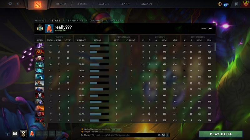This screenshot has width=250, height=140.
Task: Open the friends list icon
Action: (x=15, y=133)
